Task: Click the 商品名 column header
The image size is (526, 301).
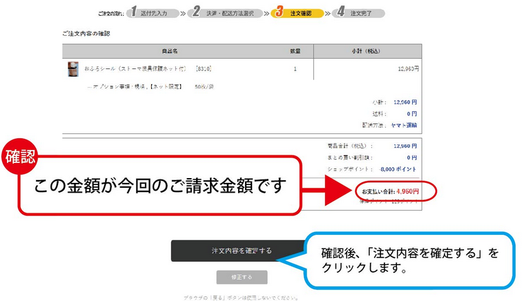Action: click(170, 51)
